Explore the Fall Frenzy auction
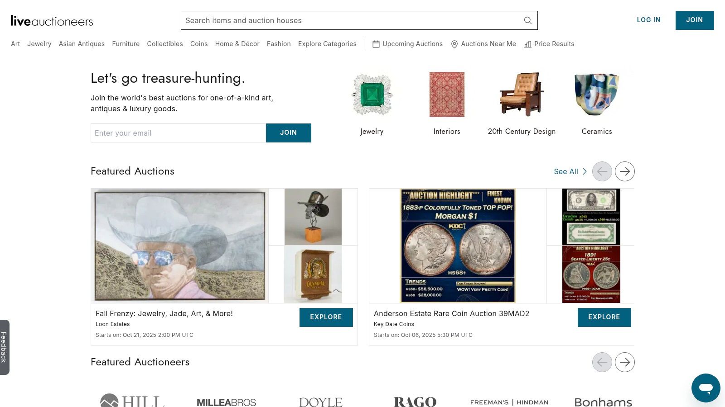The width and height of the screenshot is (725, 407). [x=326, y=317]
